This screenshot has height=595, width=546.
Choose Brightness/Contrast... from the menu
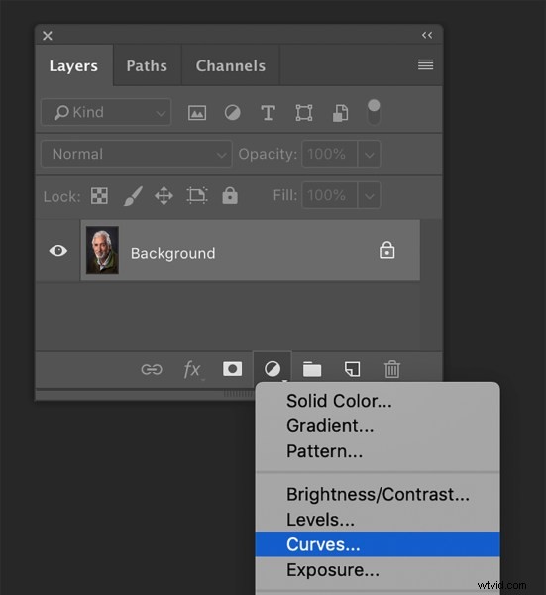point(378,494)
